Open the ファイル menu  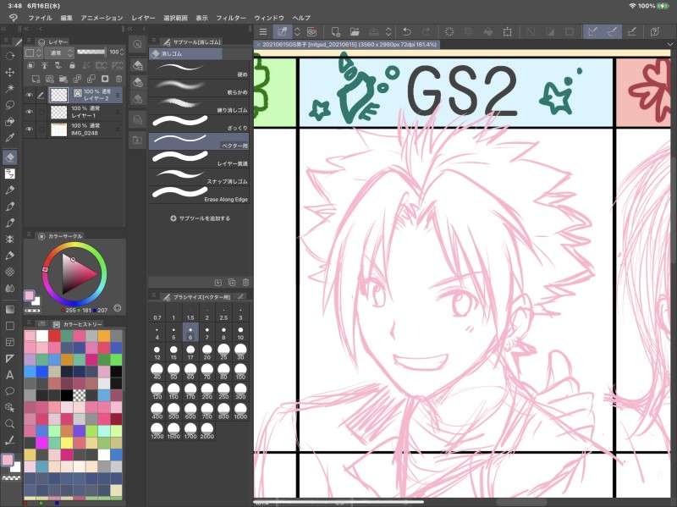(x=40, y=18)
